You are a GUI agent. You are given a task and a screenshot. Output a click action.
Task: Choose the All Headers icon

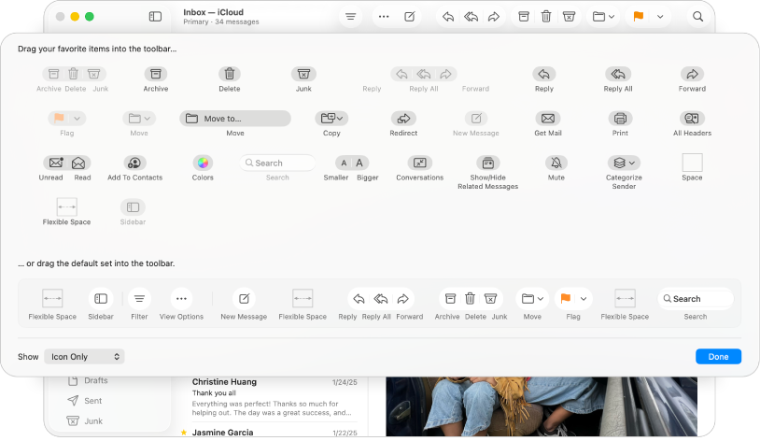[692, 119]
